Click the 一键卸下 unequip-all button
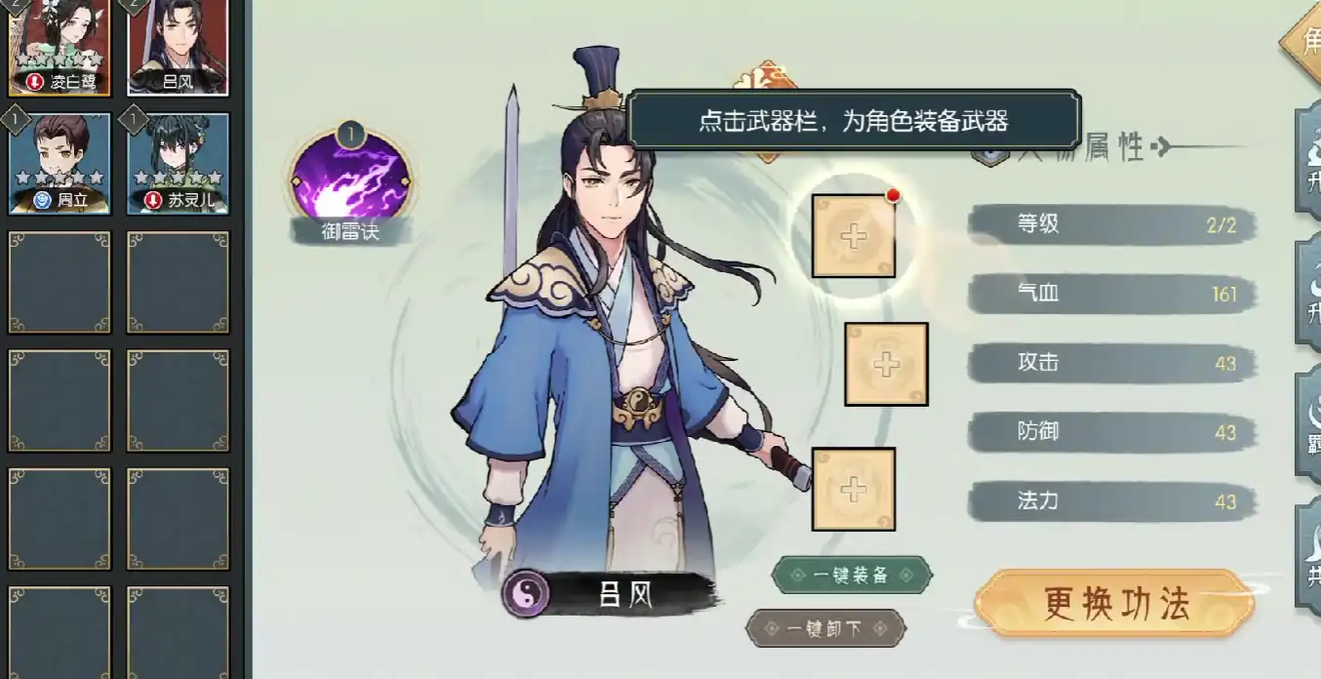Viewport: 1321px width, 679px height. 825,628
